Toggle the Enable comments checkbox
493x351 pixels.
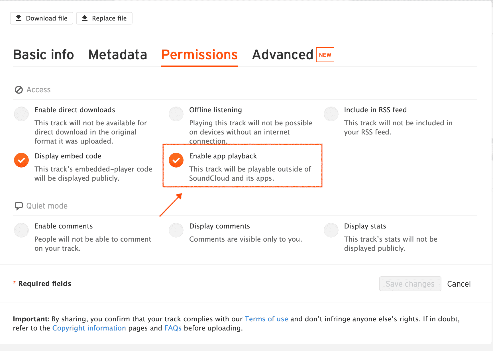tap(21, 230)
